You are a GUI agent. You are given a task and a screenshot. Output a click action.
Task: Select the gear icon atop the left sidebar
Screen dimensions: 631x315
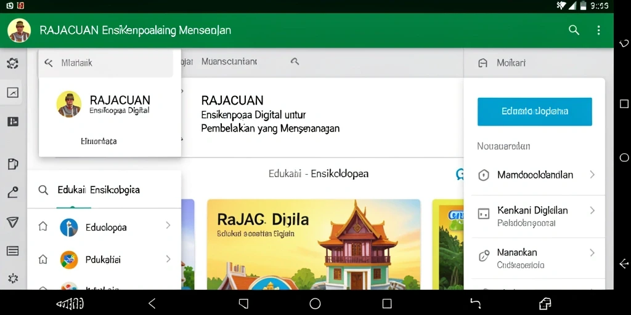coord(13,63)
